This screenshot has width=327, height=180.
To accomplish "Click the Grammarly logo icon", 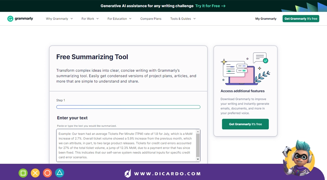I will [10, 18].
